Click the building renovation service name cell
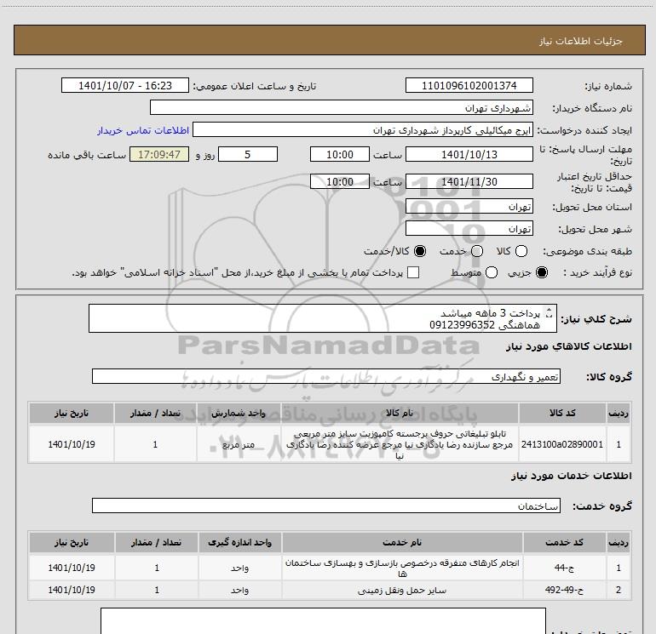The height and width of the screenshot is (634, 656). point(402,568)
